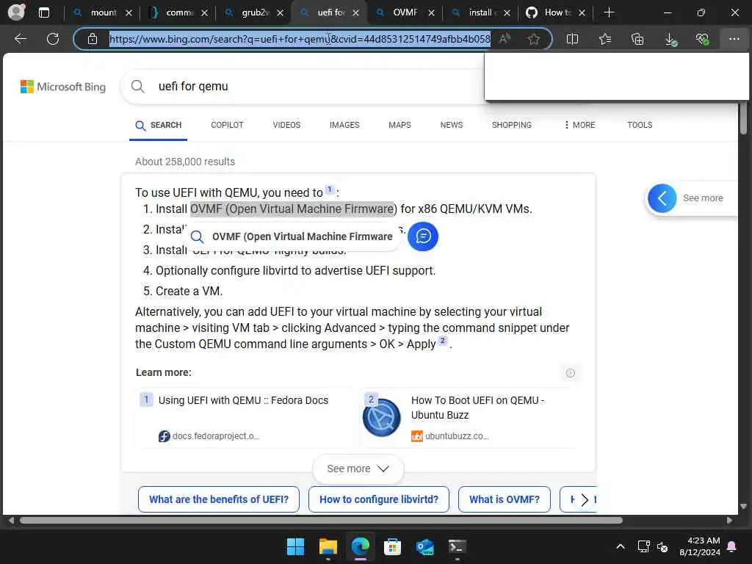The image size is (752, 564).
Task: Click the 'What is OVMF?' chip
Action: (504, 499)
